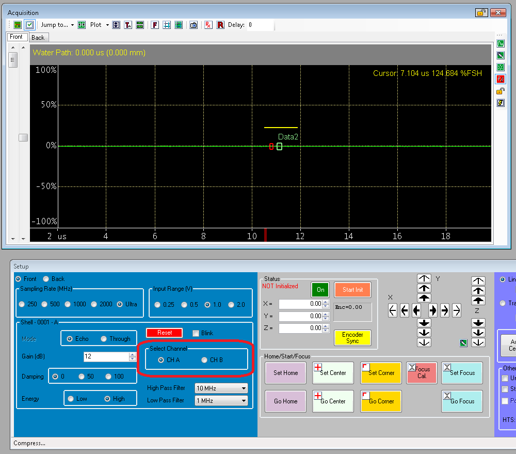This screenshot has width=516, height=454.
Task: Click the open padlock icon in right sidebar
Action: click(x=500, y=91)
